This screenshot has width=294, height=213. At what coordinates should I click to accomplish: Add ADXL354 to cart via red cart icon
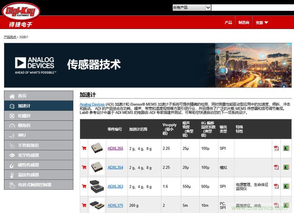point(84,167)
